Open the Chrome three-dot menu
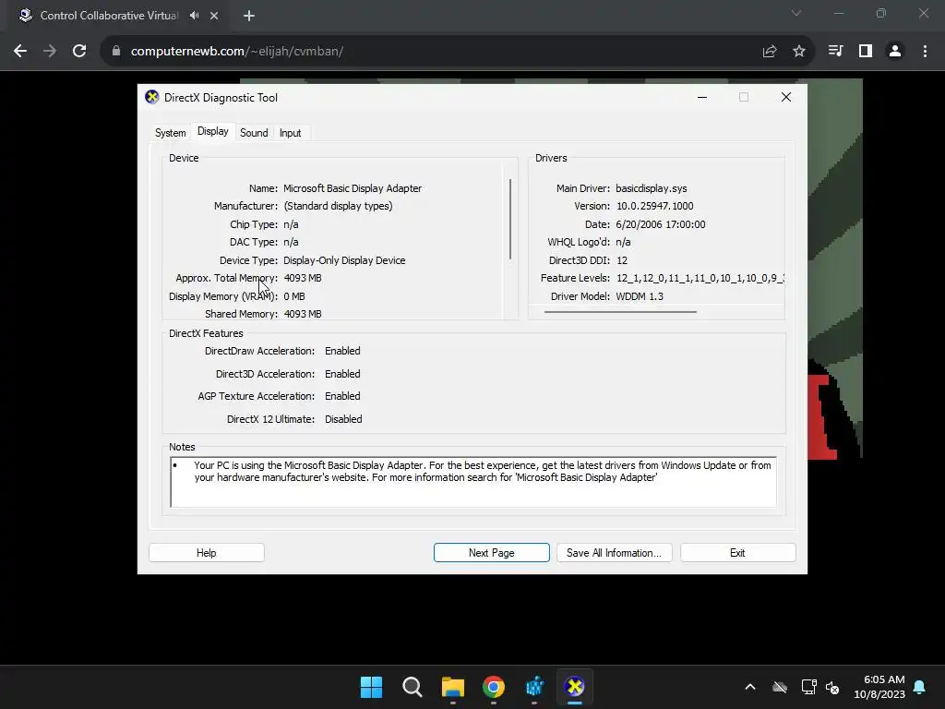 pos(925,52)
